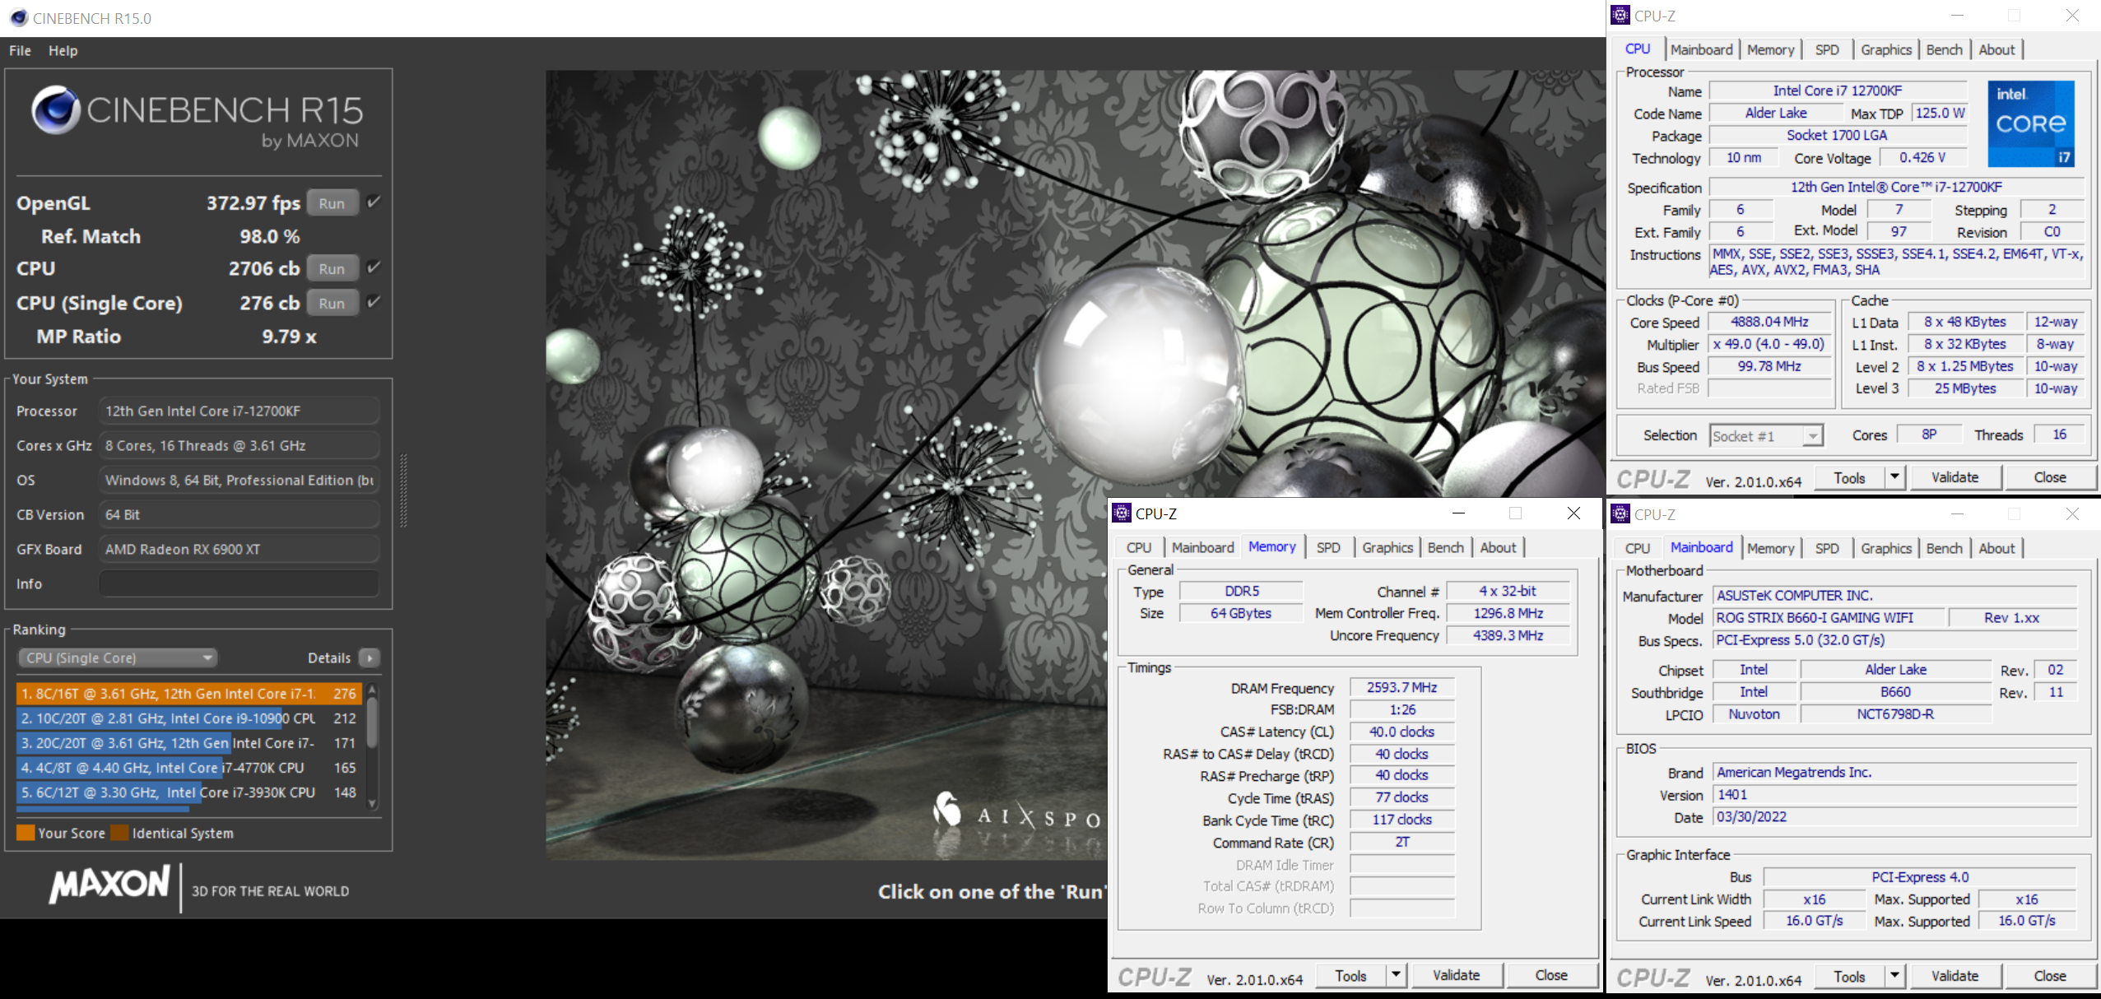Click Close button in top CPU-Z CPU window
Screen dimensions: 2101x999
(2049, 477)
